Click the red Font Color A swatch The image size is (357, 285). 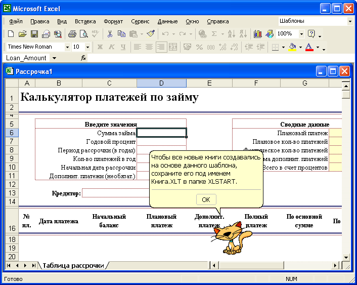point(309,47)
